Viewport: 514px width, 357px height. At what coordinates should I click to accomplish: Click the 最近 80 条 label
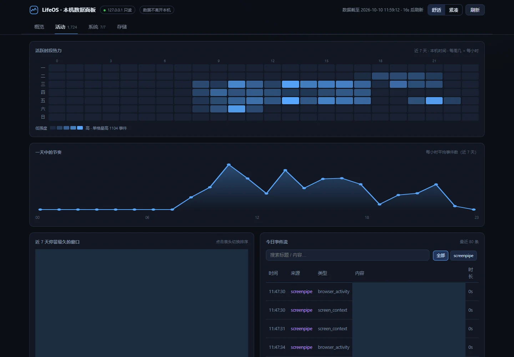click(469, 242)
